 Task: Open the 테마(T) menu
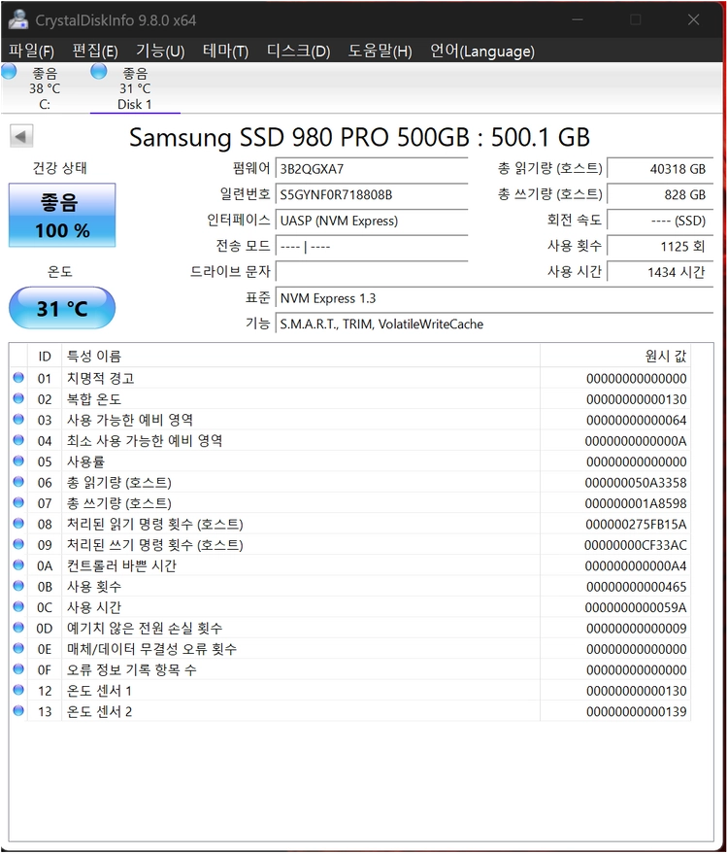(x=225, y=51)
